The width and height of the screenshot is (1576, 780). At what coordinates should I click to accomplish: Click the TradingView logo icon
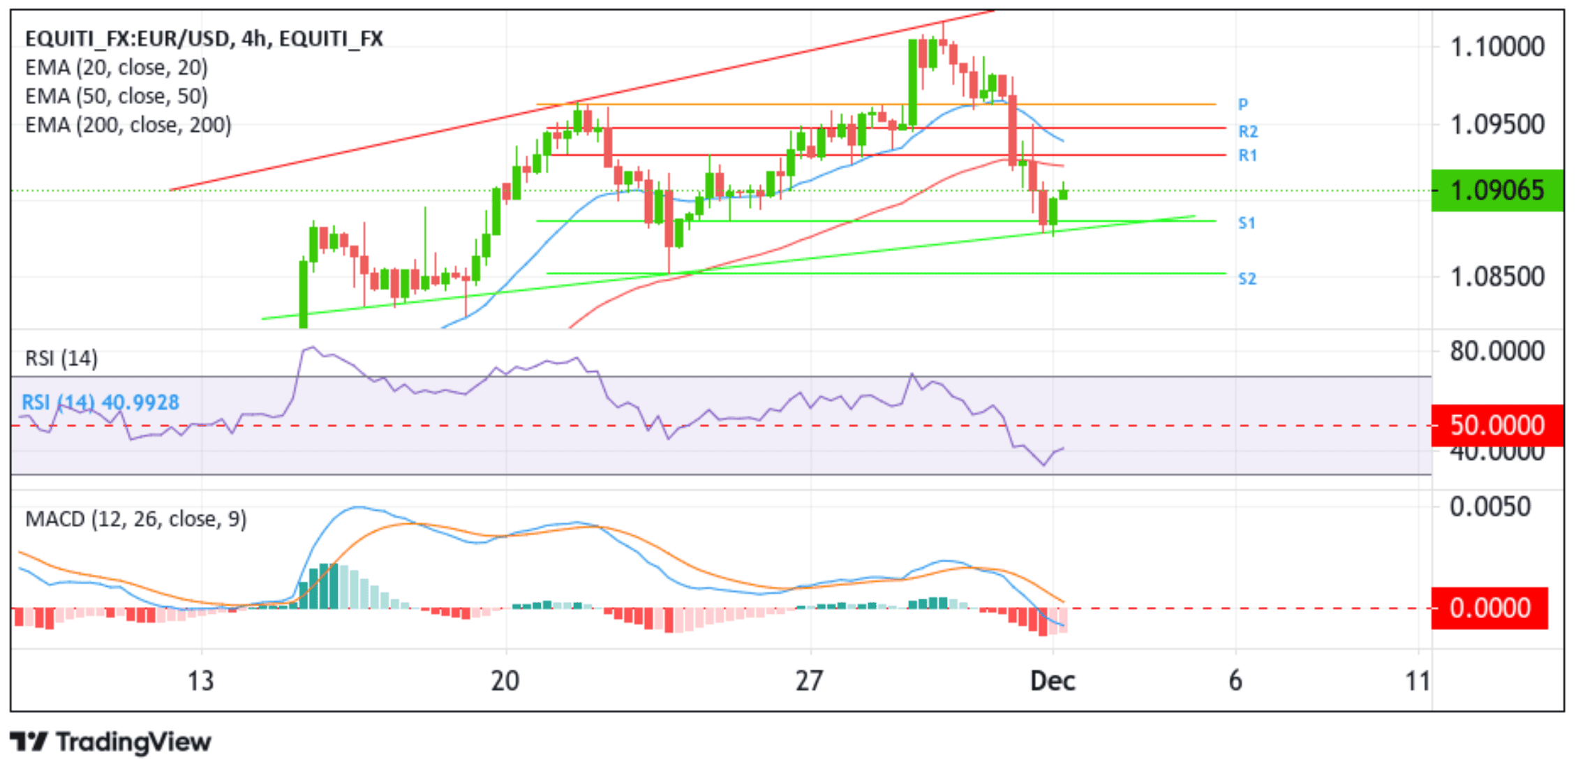29,742
